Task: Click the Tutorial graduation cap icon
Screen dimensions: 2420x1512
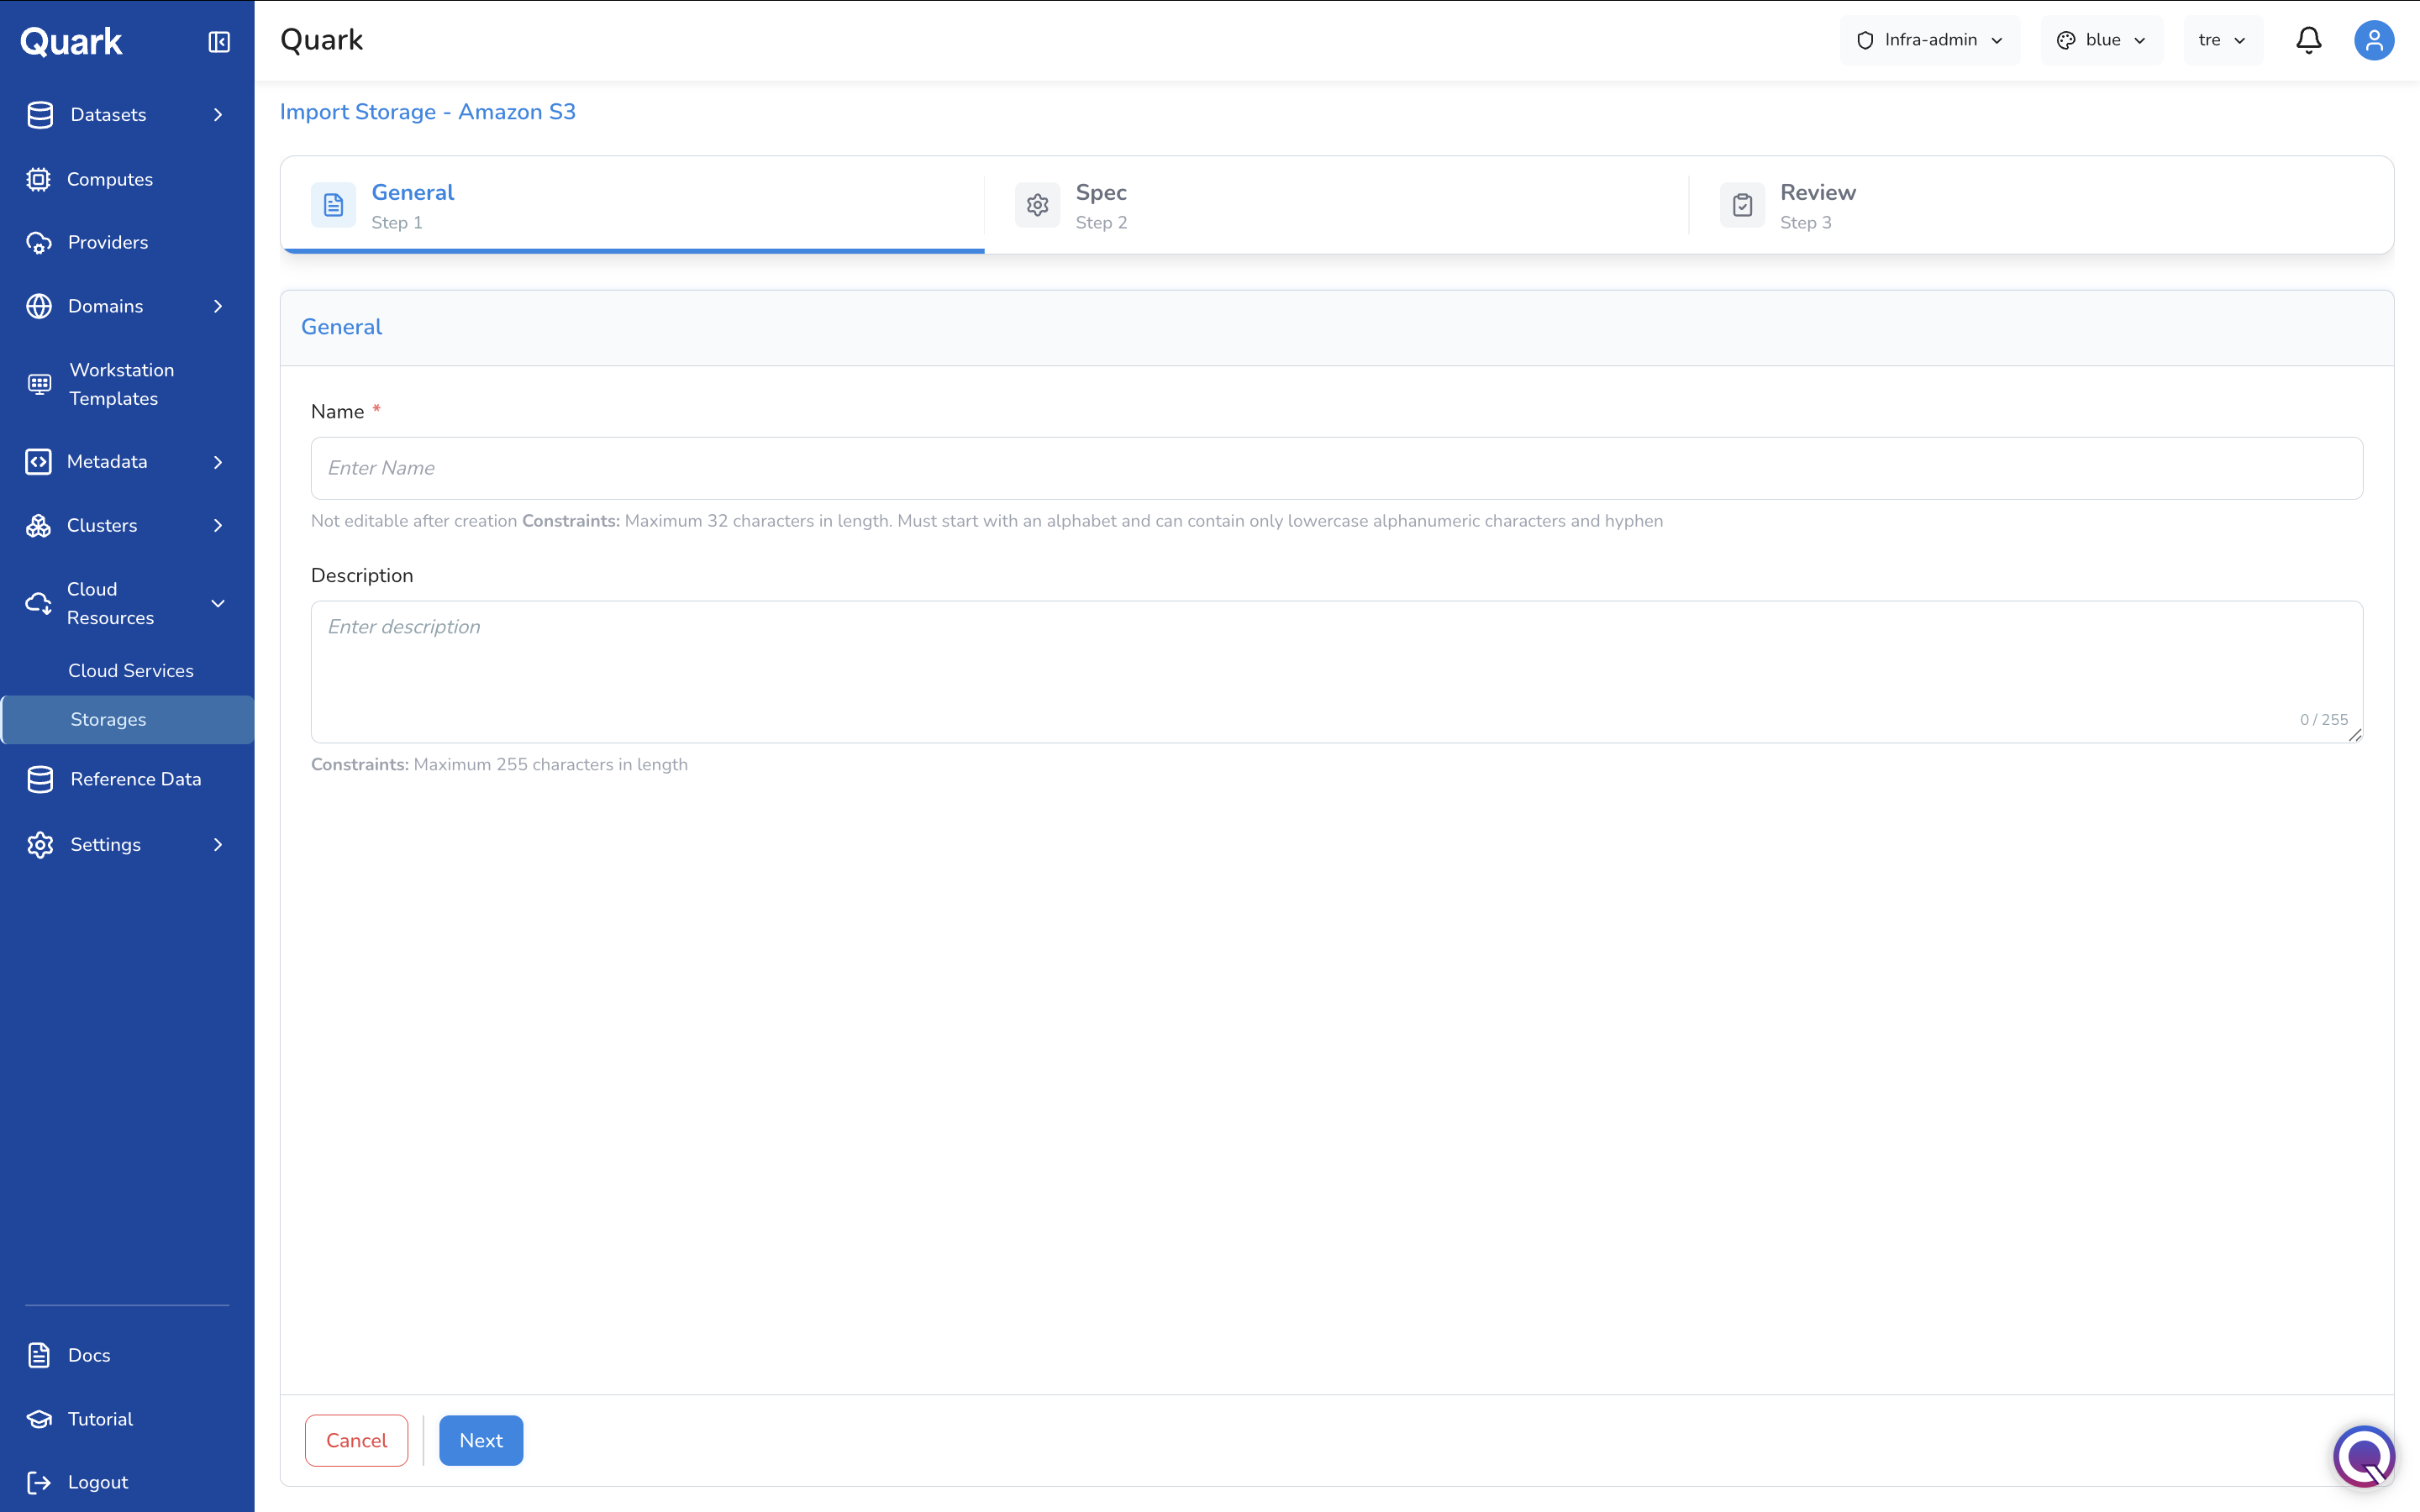Action: coord(38,1419)
